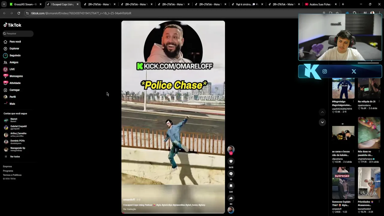Expand Ver todos followed accounts
This screenshot has height=216, width=384.
coord(12,157)
